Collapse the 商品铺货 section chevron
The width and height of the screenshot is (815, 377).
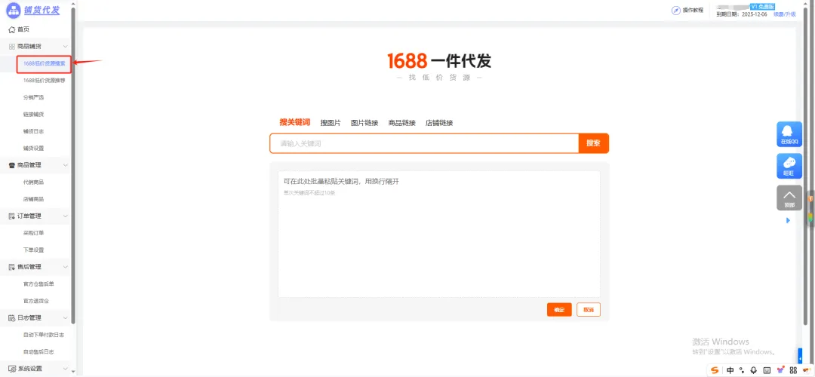tap(66, 47)
